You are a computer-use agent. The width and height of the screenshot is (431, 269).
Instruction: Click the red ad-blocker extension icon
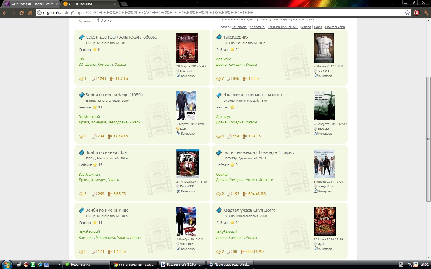417,13
